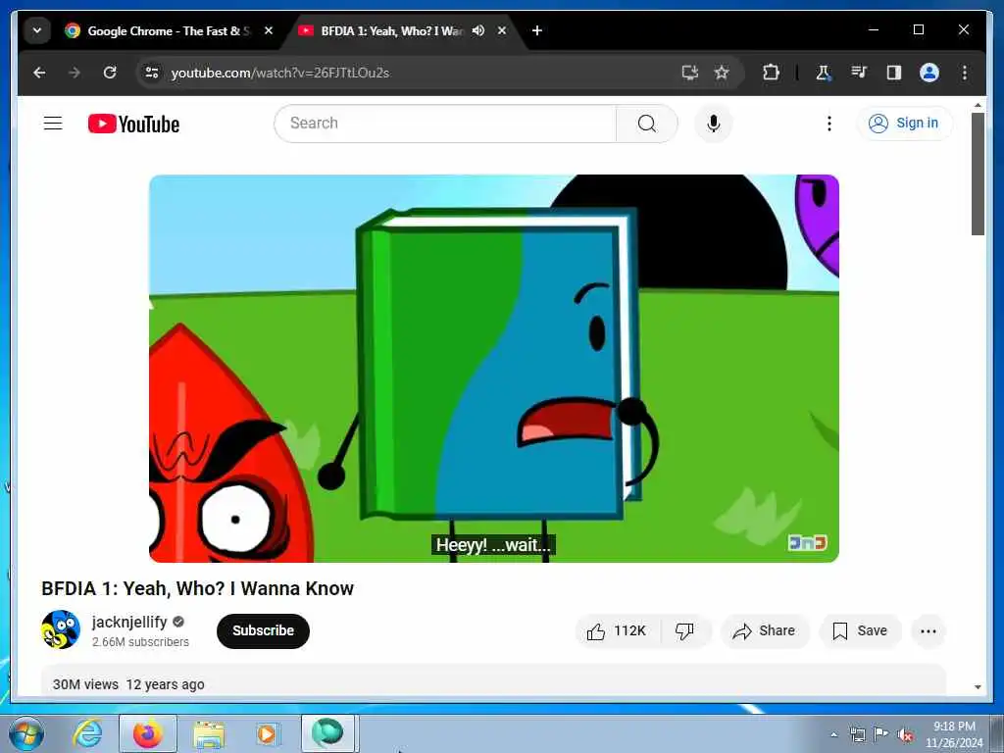Open Chrome three-dot menu
This screenshot has height=753, width=1004.
click(965, 73)
